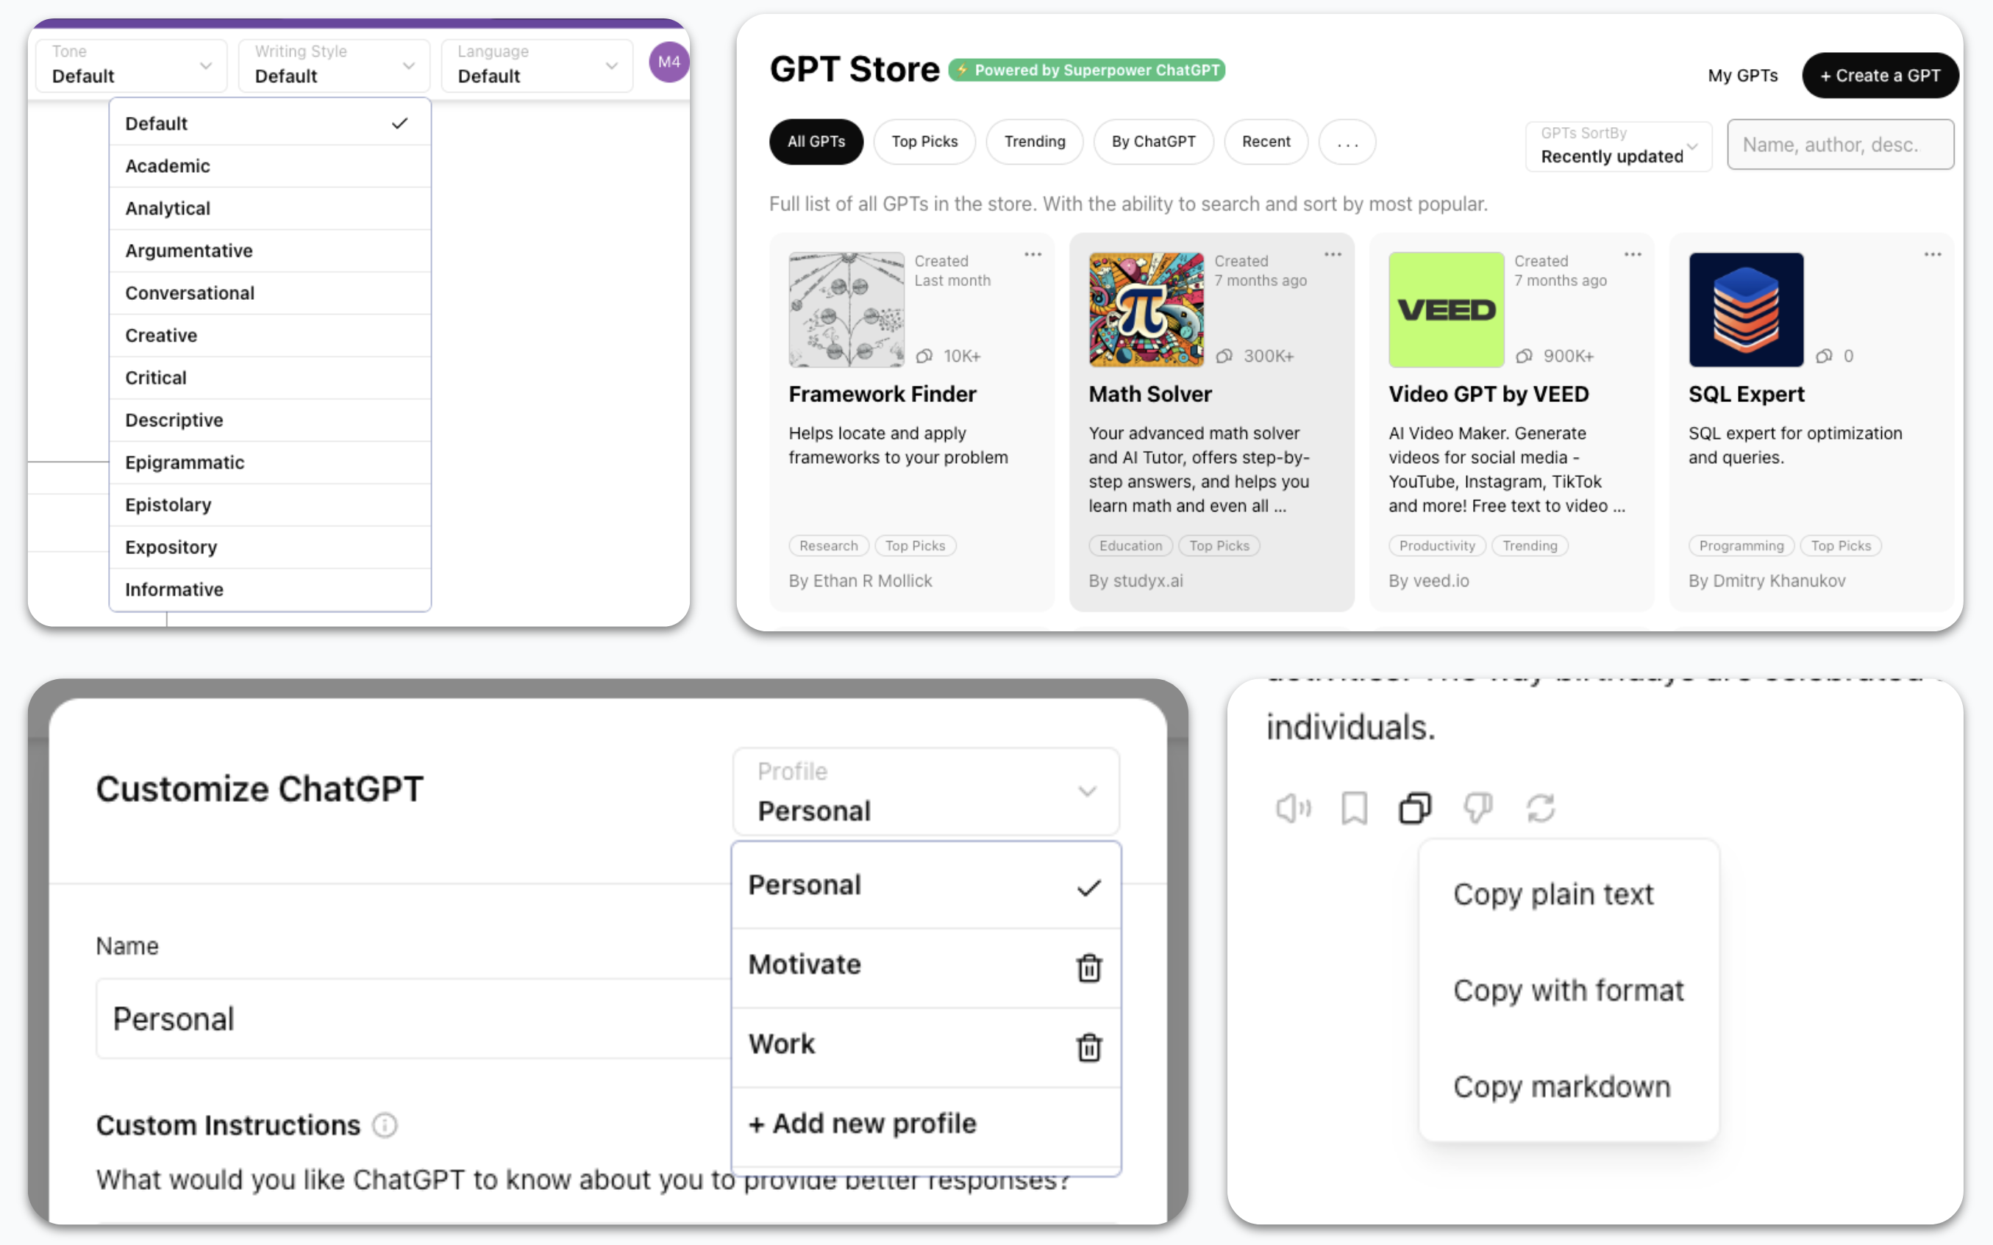This screenshot has width=1993, height=1245.
Task: Open the Tone dropdown
Action: (x=130, y=66)
